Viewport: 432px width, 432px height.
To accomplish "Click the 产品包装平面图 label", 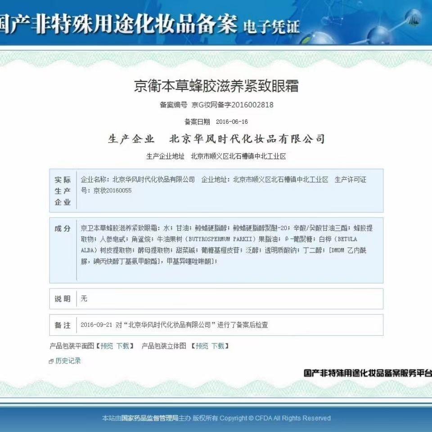I will click(x=72, y=346).
